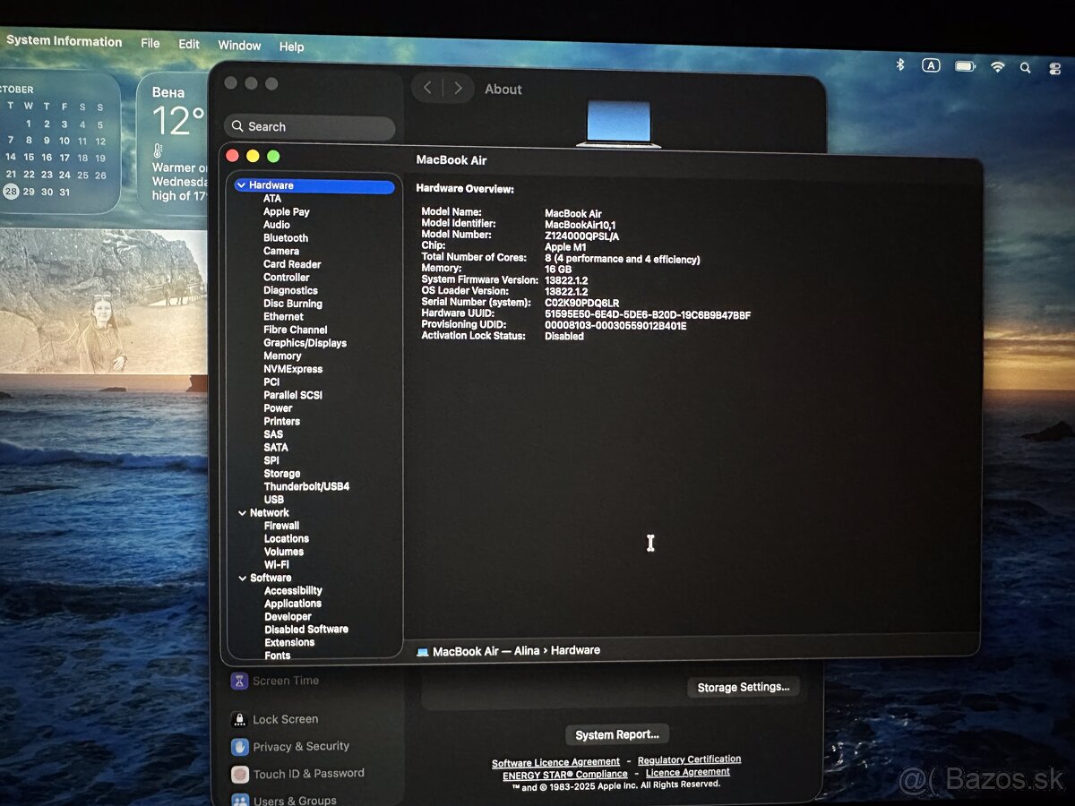
Task: Open the Wi-Fi status icon
Action: pos(997,66)
